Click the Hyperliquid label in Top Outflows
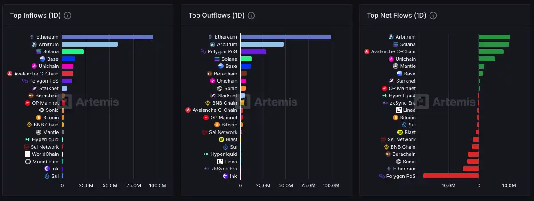This screenshot has width=534, height=201. tap(224, 154)
